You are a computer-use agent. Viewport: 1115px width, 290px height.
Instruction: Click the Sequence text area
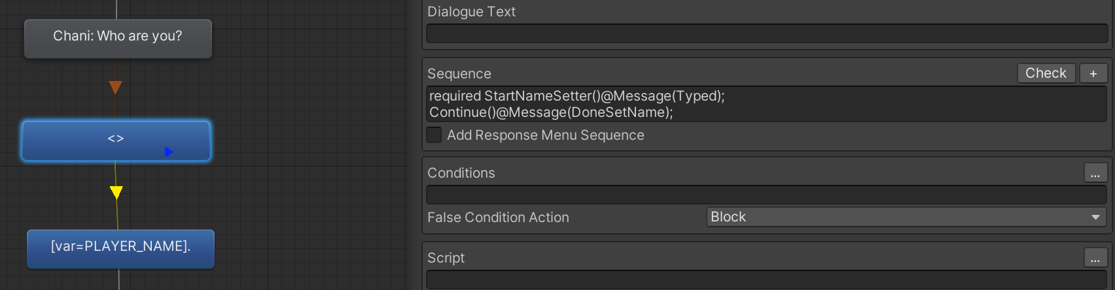point(766,104)
